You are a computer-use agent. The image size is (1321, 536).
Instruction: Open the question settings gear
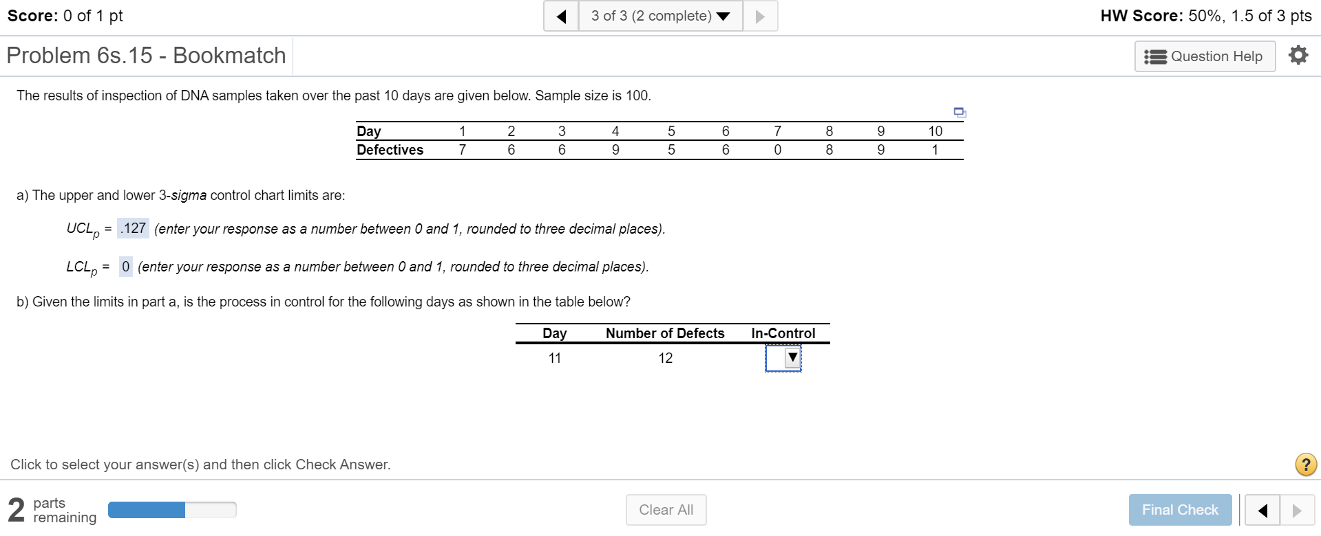[x=1298, y=56]
